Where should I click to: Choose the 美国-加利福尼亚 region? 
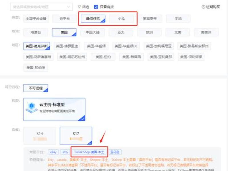[159, 46]
